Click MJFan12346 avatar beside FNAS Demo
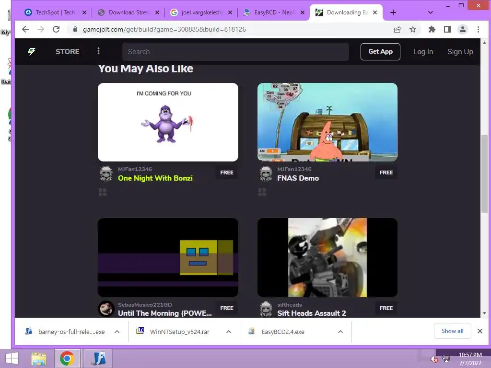 coord(266,173)
